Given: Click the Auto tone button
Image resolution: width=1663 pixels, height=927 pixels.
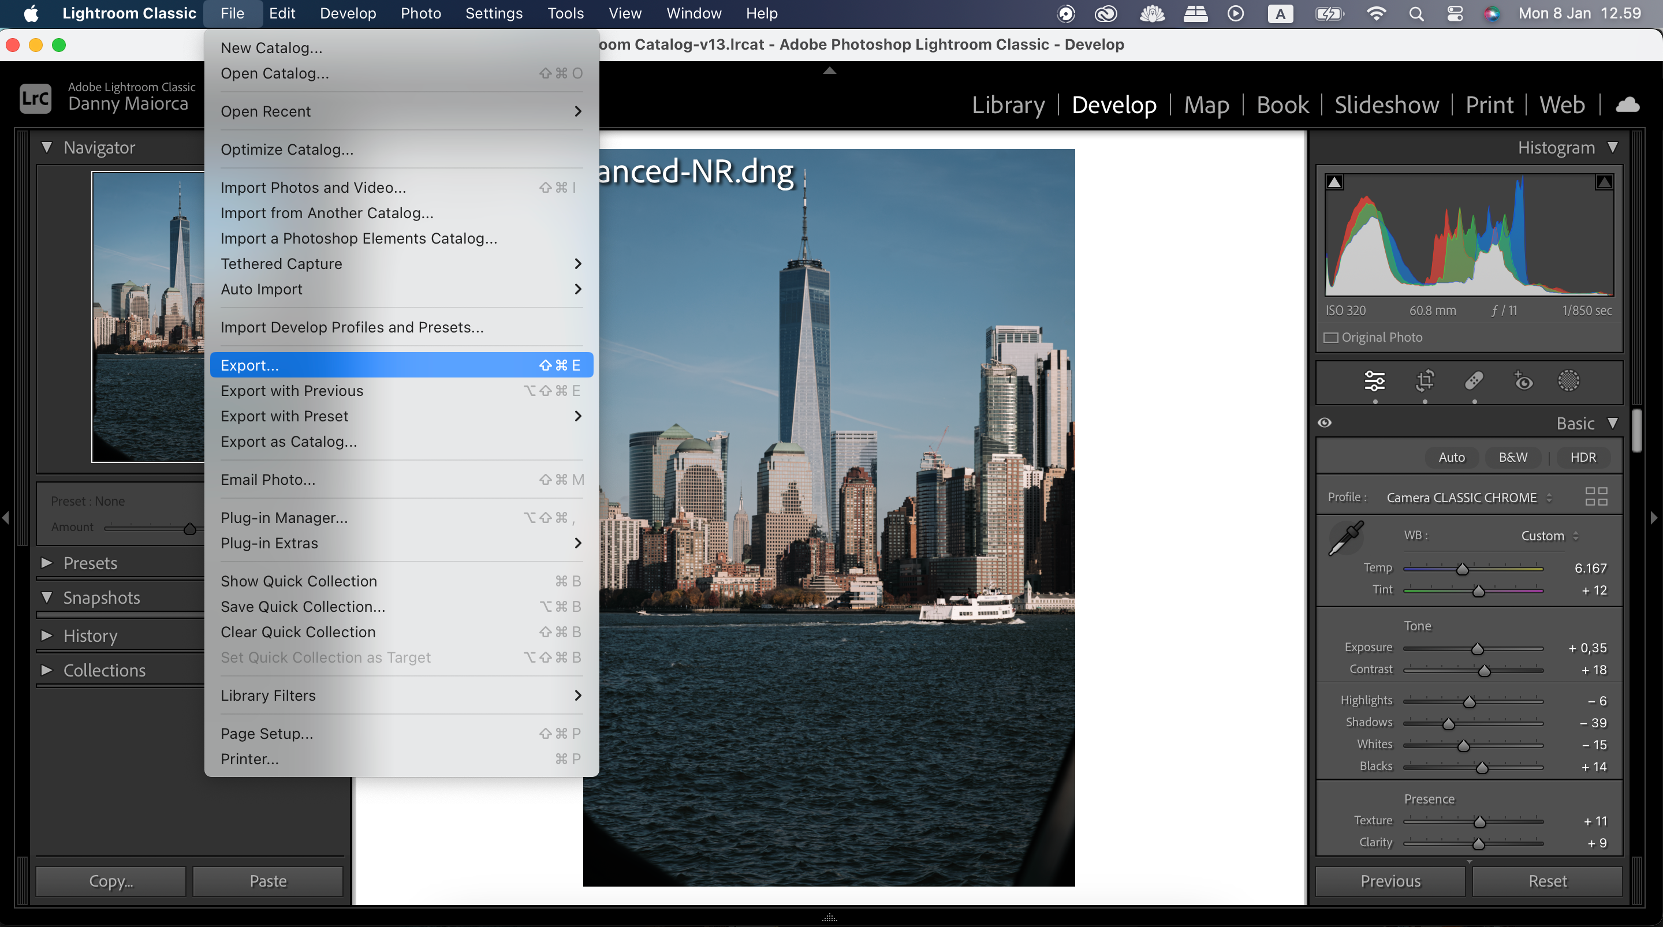Looking at the screenshot, I should [x=1451, y=457].
